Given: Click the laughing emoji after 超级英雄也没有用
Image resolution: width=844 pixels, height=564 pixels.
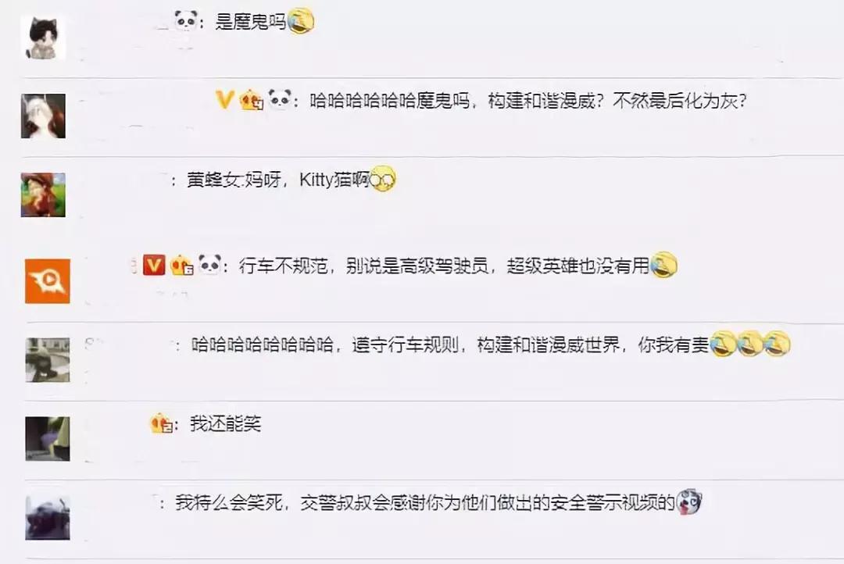Looking at the screenshot, I should tap(663, 266).
